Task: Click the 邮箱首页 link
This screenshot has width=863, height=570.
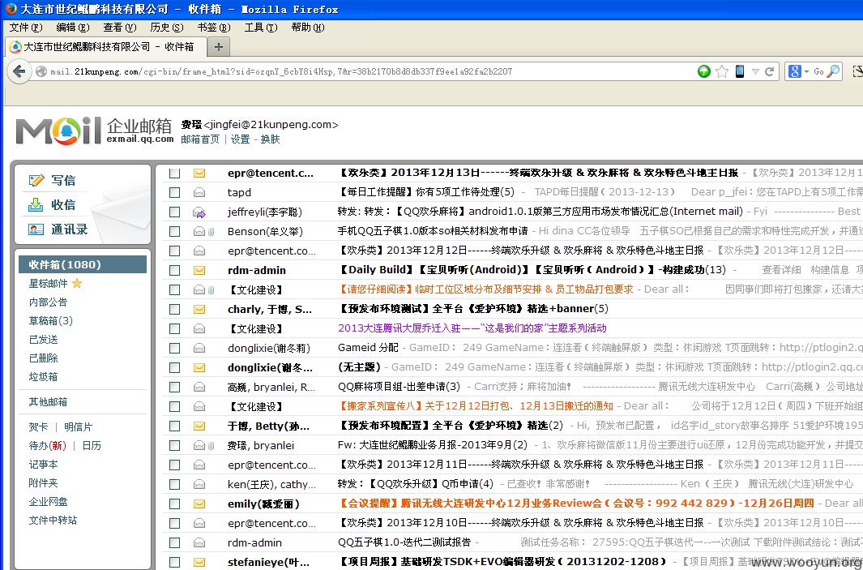Action: [200, 139]
